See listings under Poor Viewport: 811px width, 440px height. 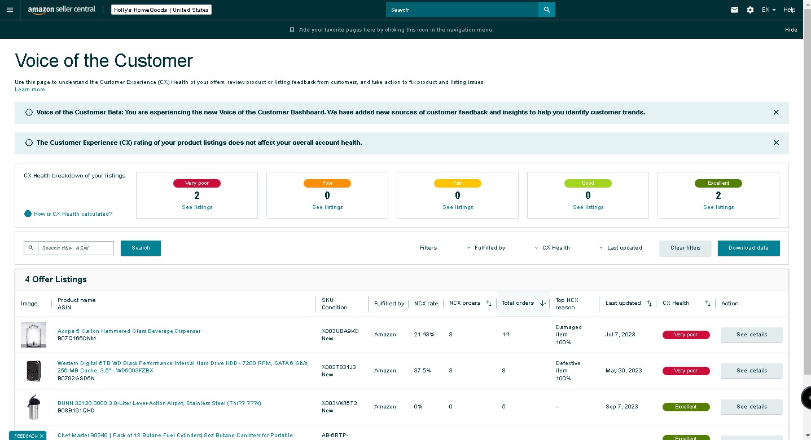(327, 207)
